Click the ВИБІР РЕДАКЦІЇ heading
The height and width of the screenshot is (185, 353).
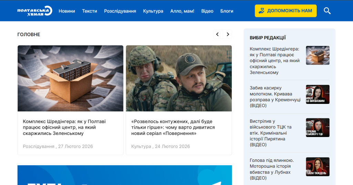[268, 38]
